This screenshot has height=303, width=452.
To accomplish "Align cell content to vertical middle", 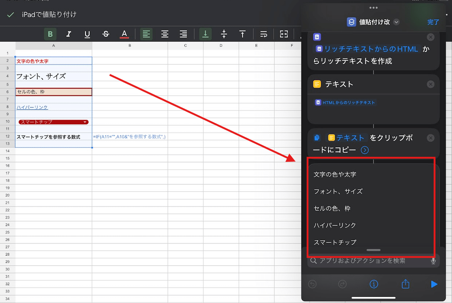I will [224, 34].
